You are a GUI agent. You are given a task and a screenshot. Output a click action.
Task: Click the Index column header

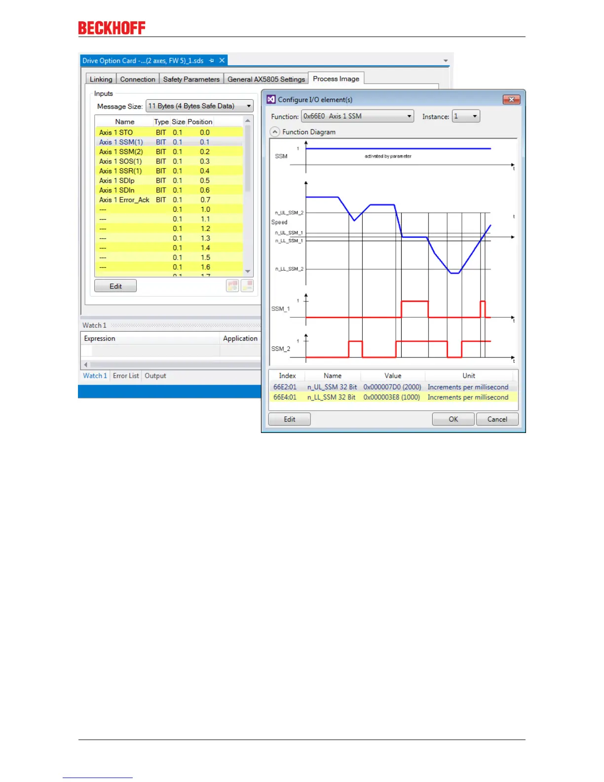[287, 376]
